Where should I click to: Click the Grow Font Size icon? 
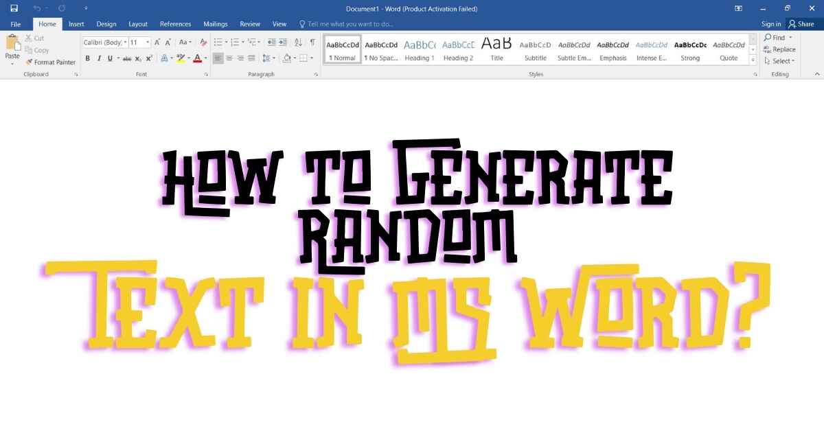[157, 43]
